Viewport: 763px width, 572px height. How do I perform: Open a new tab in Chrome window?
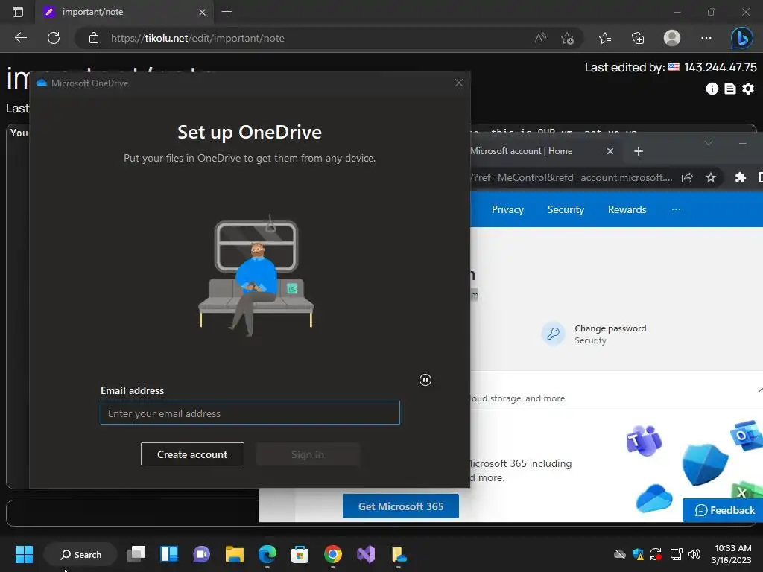[x=639, y=151]
